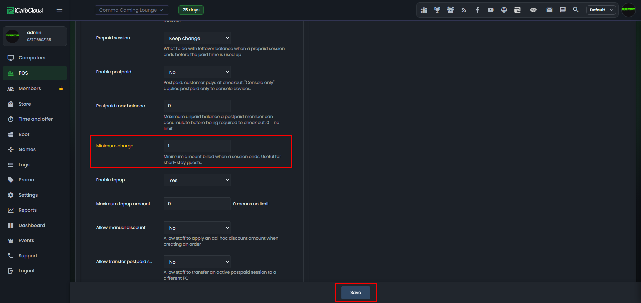Open the admin profile card

pyautogui.click(x=35, y=36)
